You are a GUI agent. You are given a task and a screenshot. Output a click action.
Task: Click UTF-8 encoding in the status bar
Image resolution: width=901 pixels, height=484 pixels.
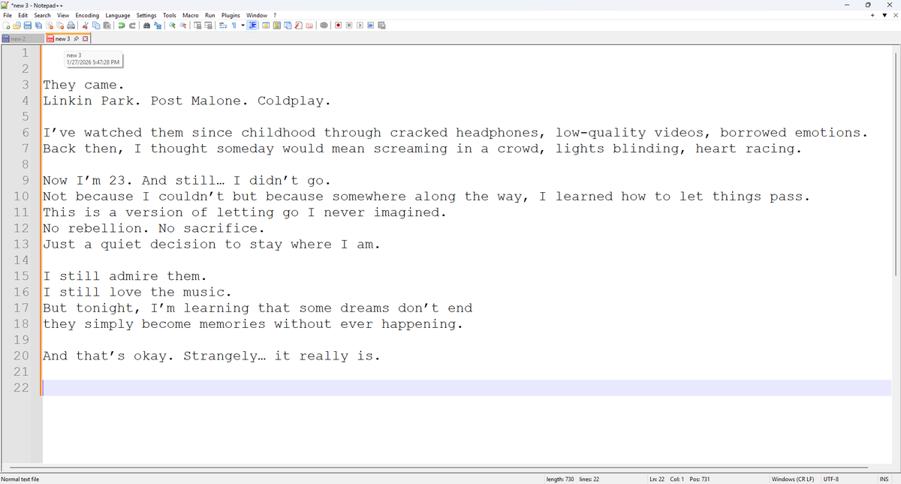831,479
